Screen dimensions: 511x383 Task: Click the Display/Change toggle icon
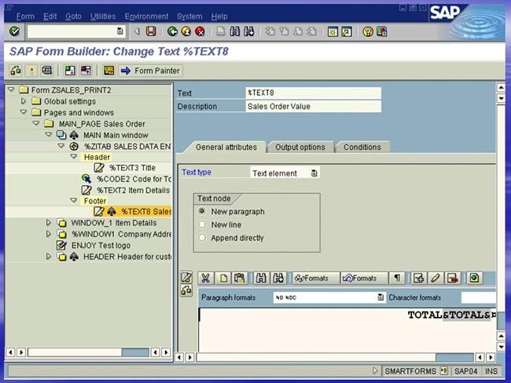(15, 71)
